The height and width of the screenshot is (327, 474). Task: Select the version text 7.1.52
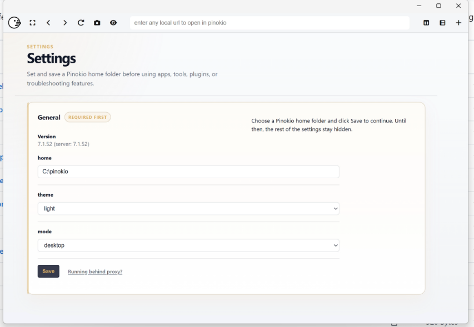[63, 144]
